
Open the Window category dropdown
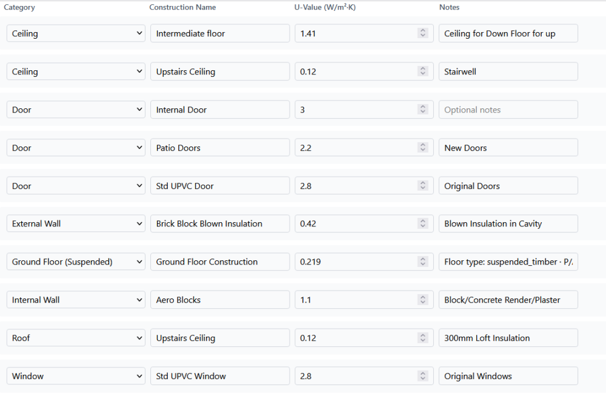[76, 376]
